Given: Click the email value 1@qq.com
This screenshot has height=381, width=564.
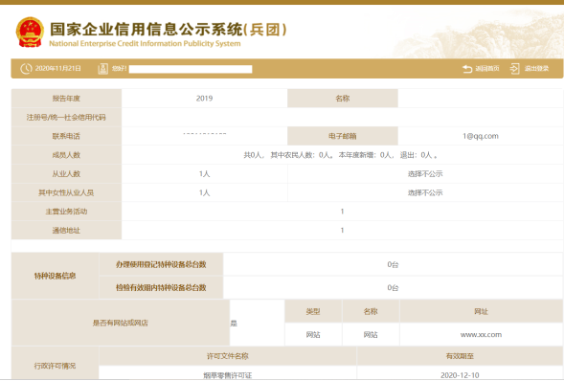Looking at the screenshot, I should click(x=481, y=136).
